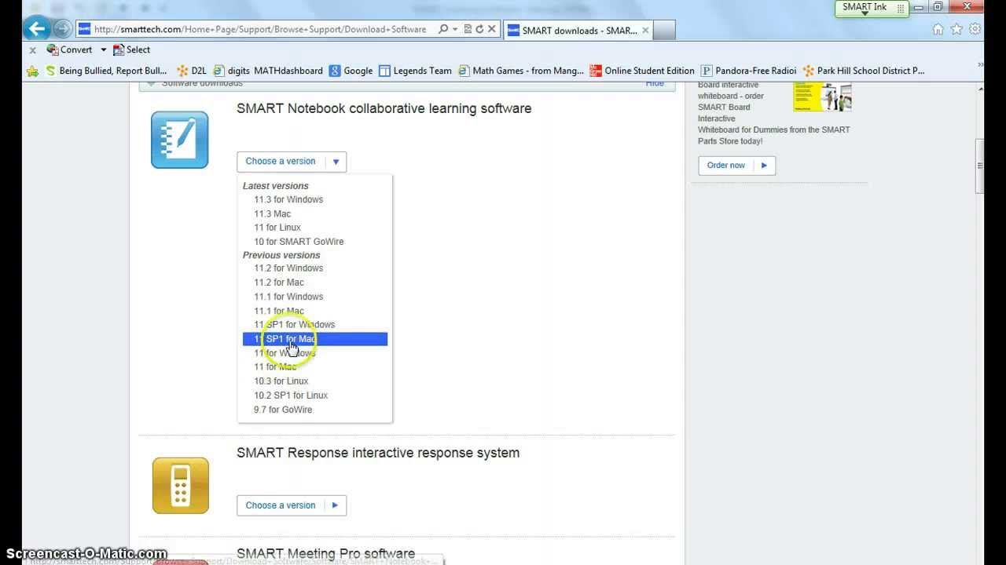Open the Pandora-Free Radio bookmark
This screenshot has height=565, width=1006.
(748, 71)
